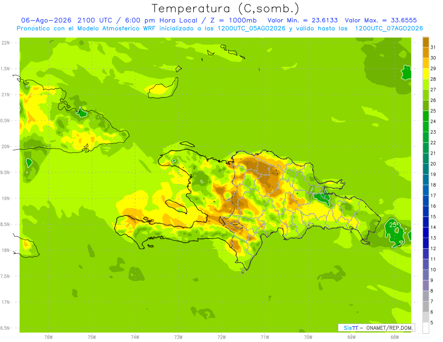Pick the brown swatch above 31 on the color scale
Image resolution: width=443 pixels, height=342 pixels.
[x=426, y=42]
